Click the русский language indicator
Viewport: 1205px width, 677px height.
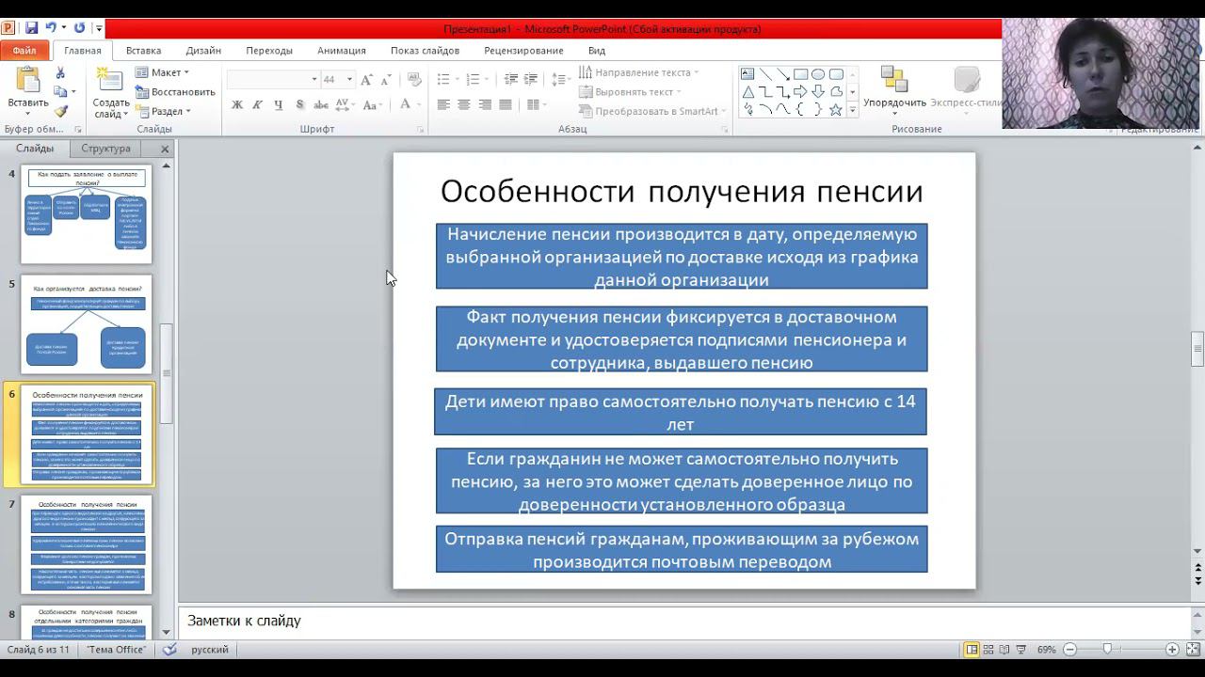click(210, 650)
